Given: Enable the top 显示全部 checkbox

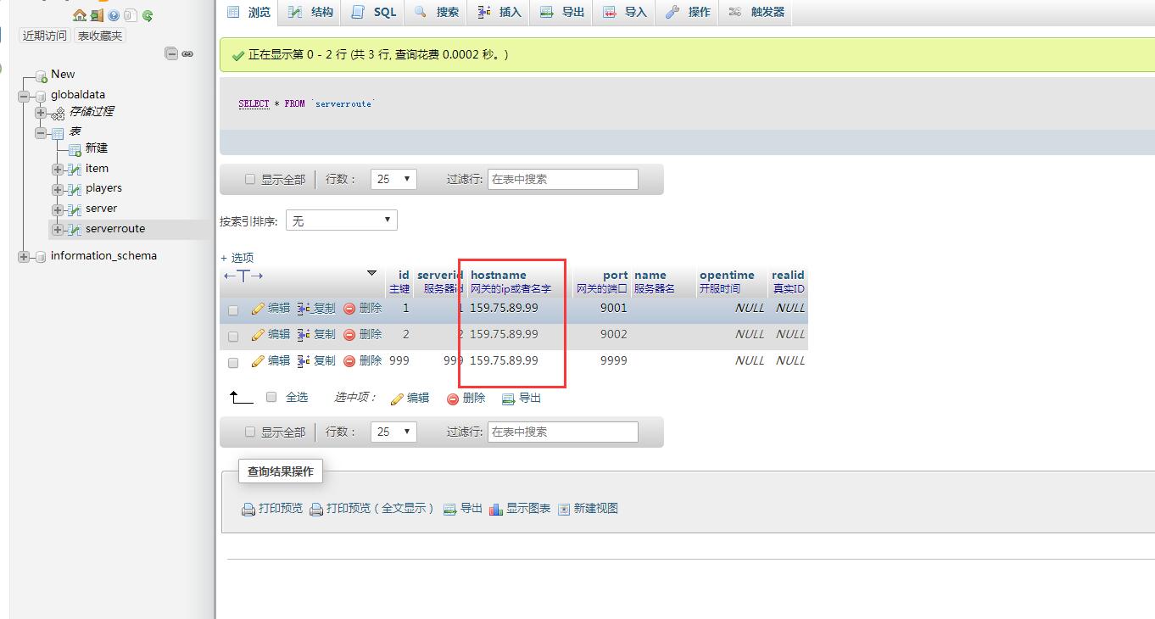Looking at the screenshot, I should (249, 179).
